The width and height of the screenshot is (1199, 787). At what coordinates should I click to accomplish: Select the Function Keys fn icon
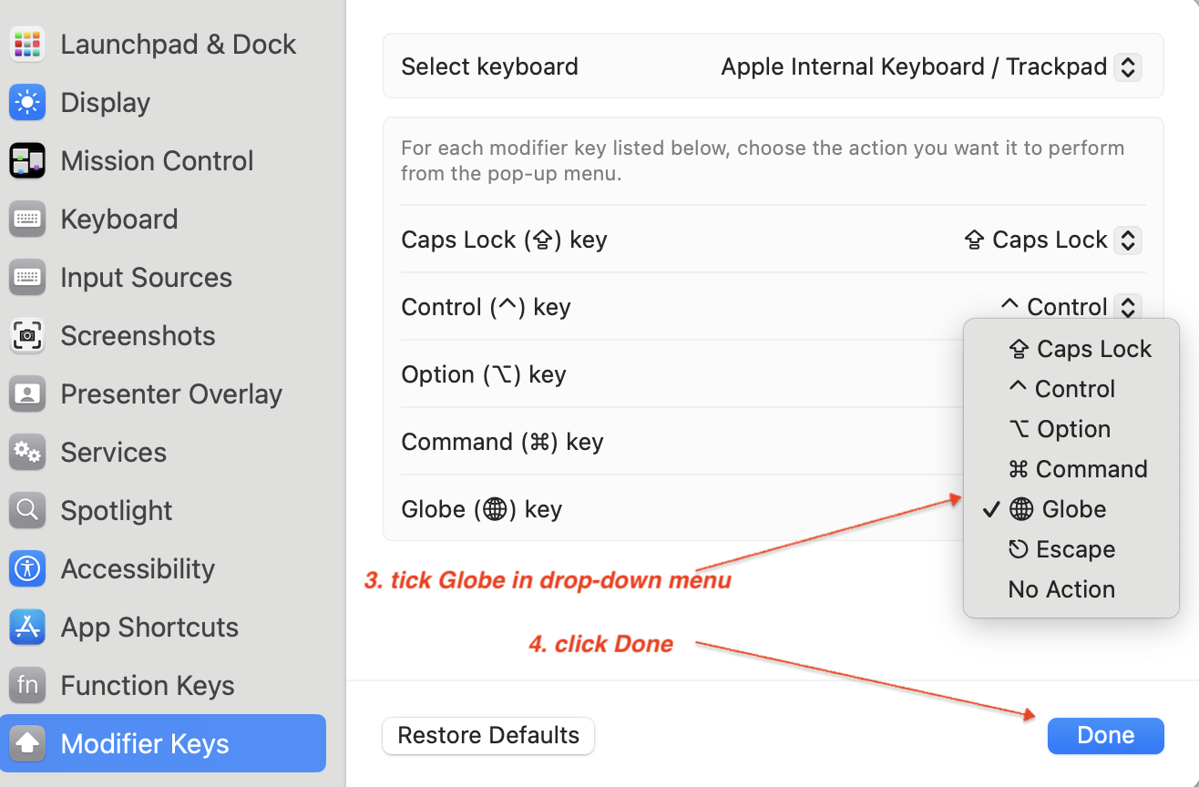click(27, 685)
